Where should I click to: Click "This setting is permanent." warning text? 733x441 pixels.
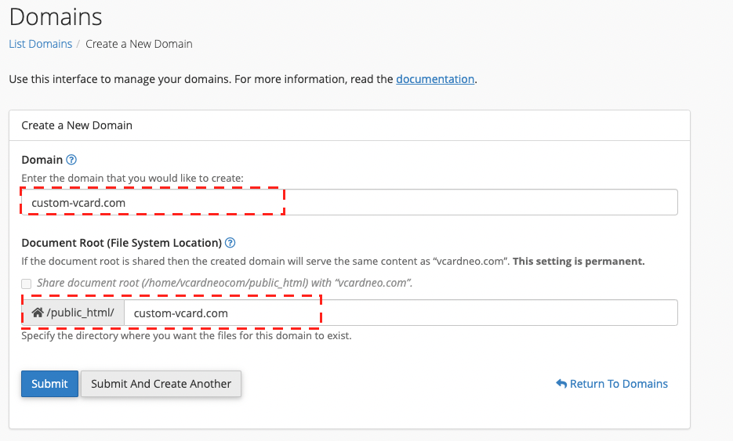(579, 261)
